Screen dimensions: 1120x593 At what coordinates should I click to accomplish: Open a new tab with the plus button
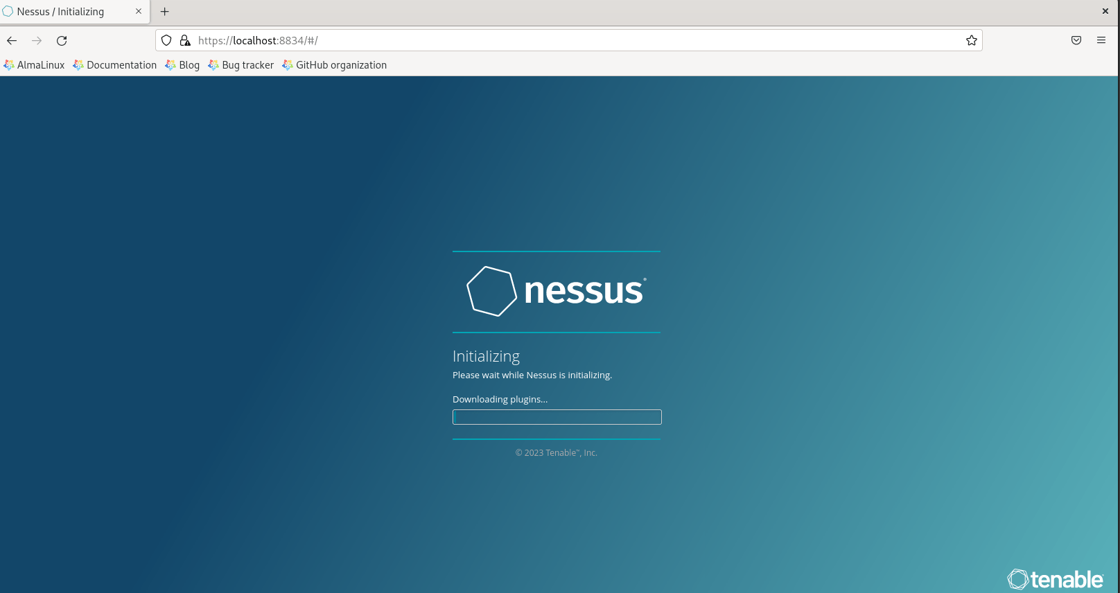165,12
